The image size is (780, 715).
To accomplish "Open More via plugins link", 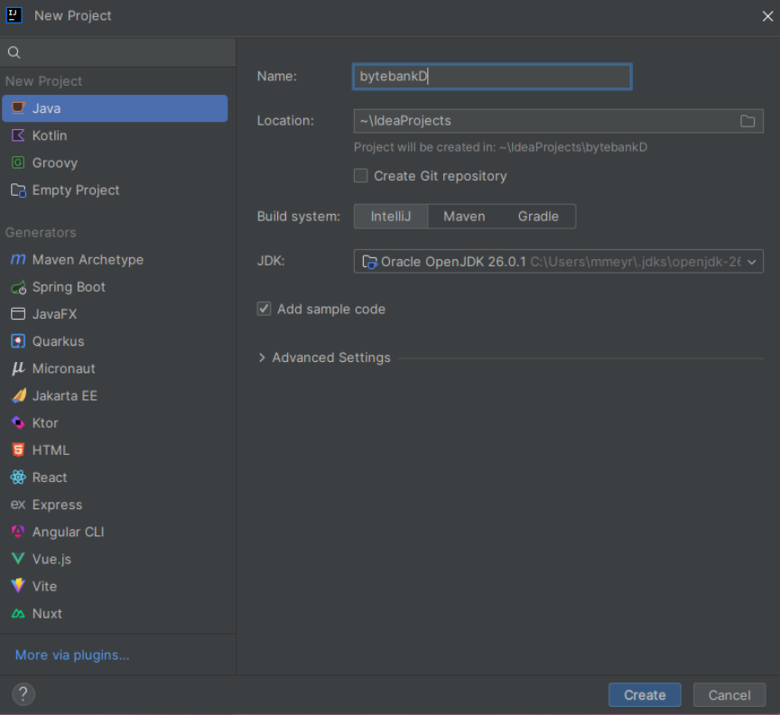I will [72, 655].
